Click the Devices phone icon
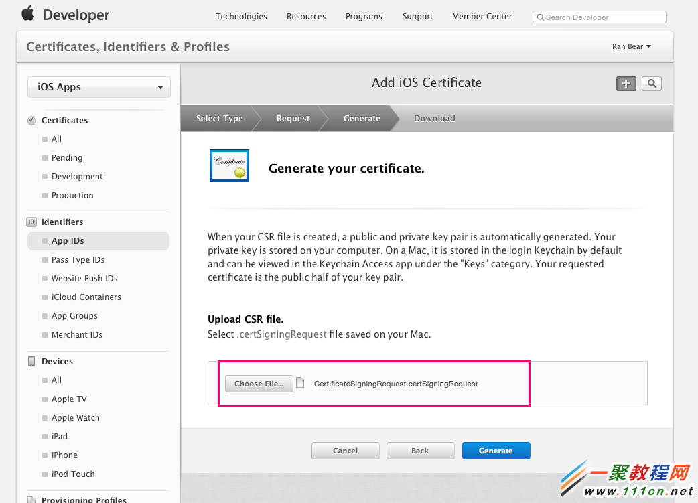Screen dimensions: 698x503 (31, 362)
